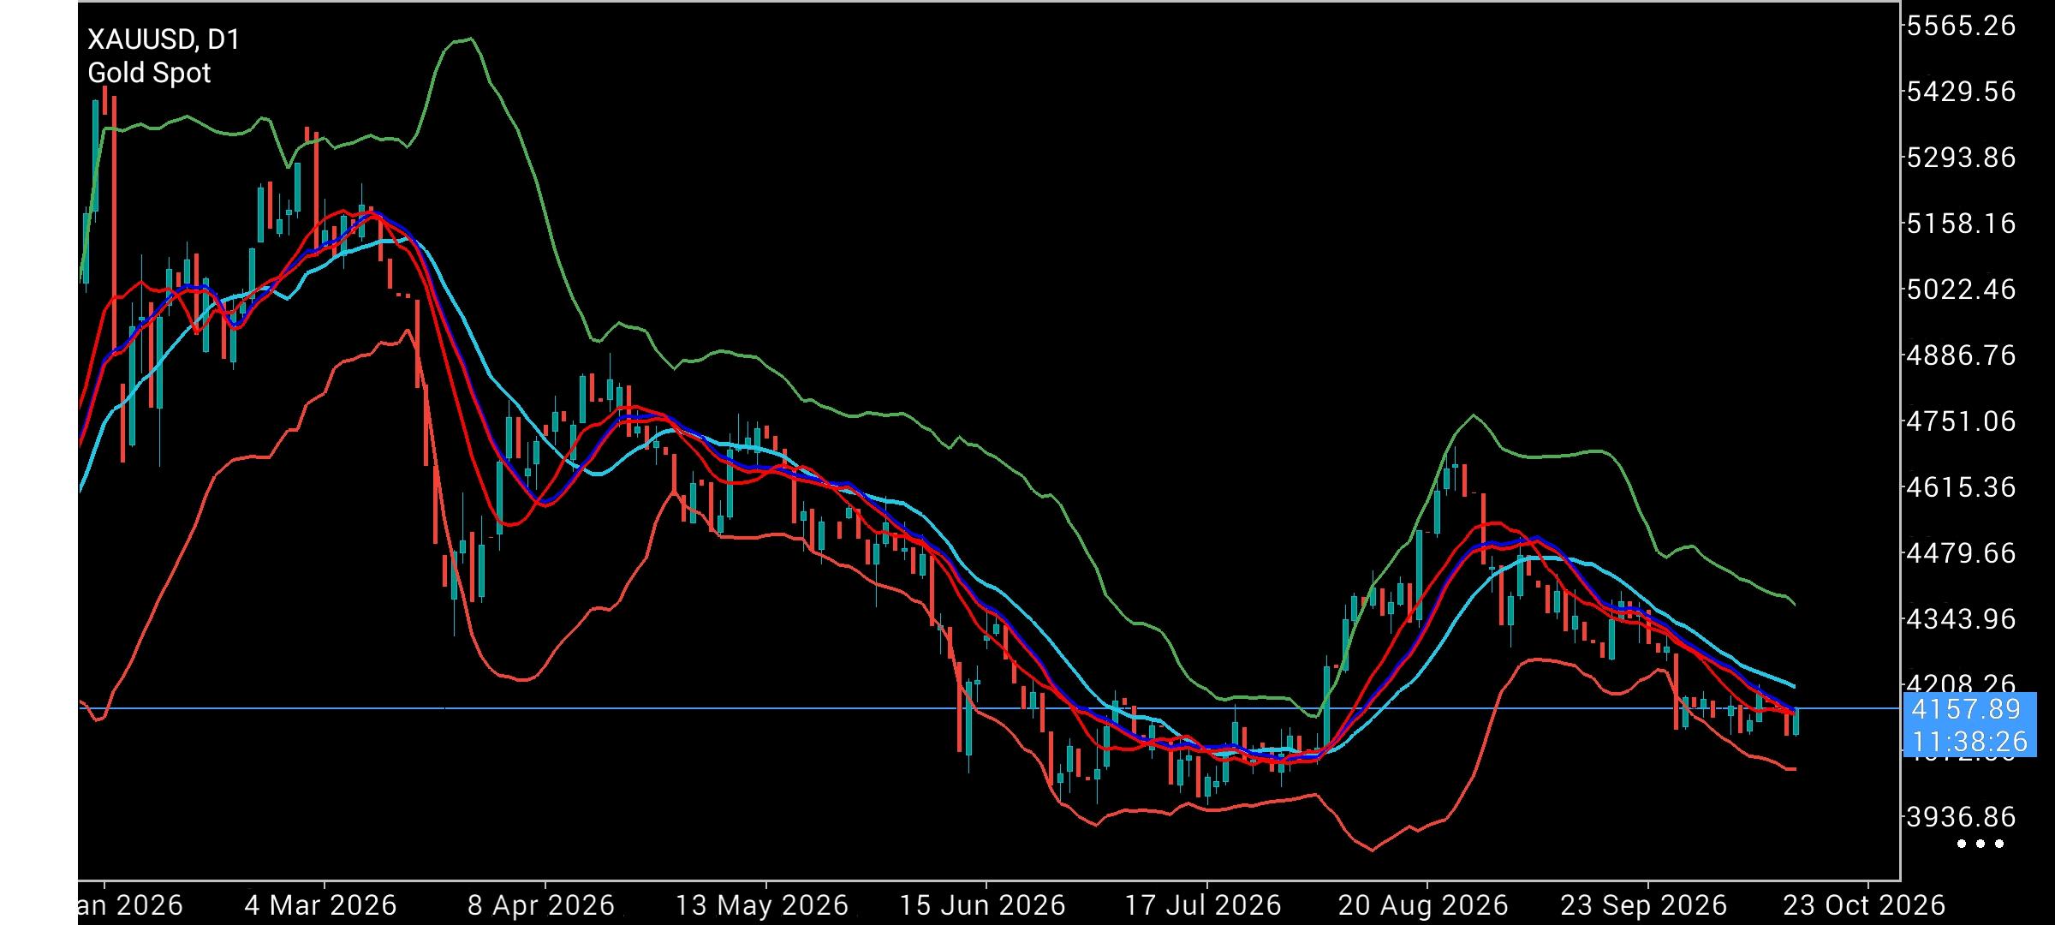Click the 4751.06 price axis label
This screenshot has width=2055, height=925.
(1961, 421)
